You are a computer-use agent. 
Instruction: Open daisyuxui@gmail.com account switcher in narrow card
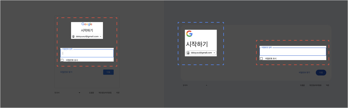(x=87, y=37)
